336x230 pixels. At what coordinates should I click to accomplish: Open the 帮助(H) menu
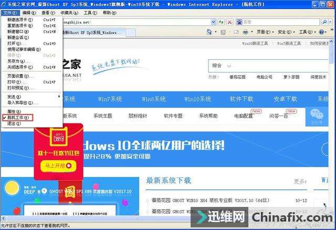coord(109,13)
